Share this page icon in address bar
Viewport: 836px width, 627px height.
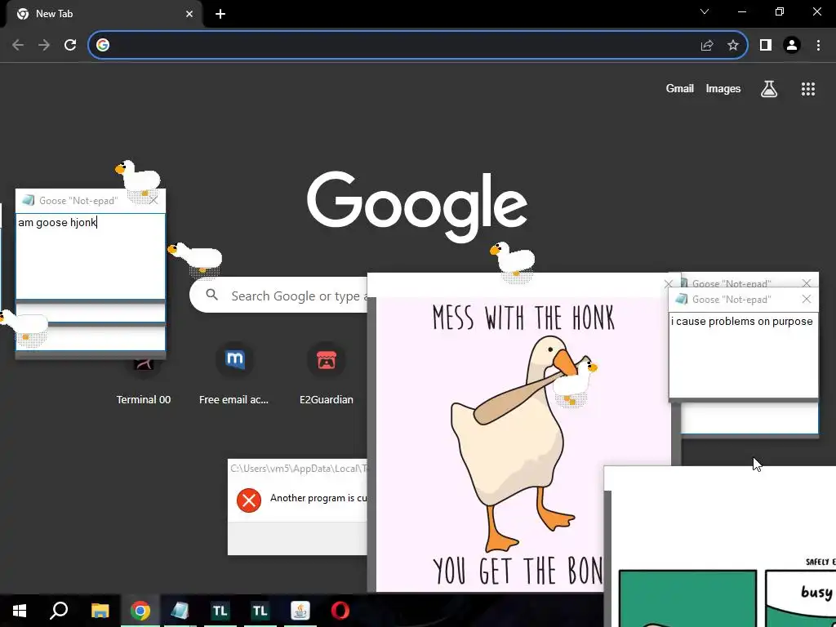[x=707, y=46]
